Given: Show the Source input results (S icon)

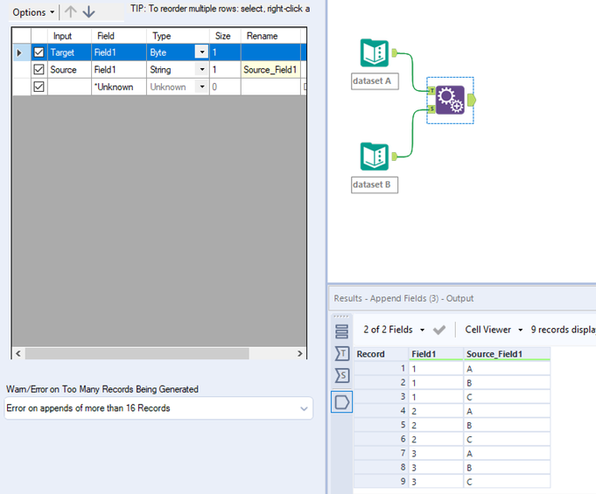Looking at the screenshot, I should tap(341, 376).
